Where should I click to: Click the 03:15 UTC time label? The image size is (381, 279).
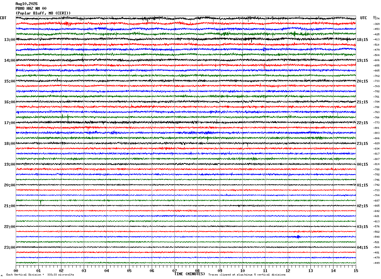(x=362, y=227)
